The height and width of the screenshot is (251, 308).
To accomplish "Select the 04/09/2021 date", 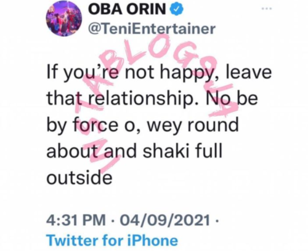I will click(165, 220).
